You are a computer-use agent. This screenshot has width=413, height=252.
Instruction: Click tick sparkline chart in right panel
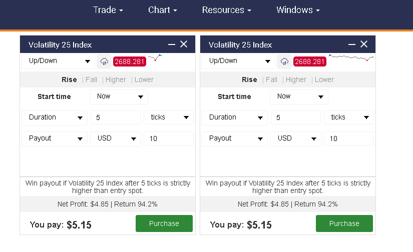tap(351, 58)
